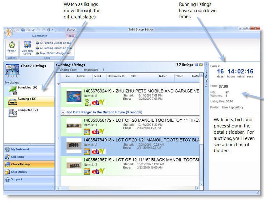This screenshot has height=204, width=265.
Task: Select listing 140353058172 thumbnail image
Action: (74, 126)
